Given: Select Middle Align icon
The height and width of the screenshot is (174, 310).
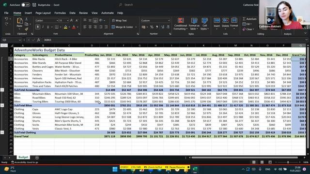Looking at the screenshot, I should [x=90, y=20].
